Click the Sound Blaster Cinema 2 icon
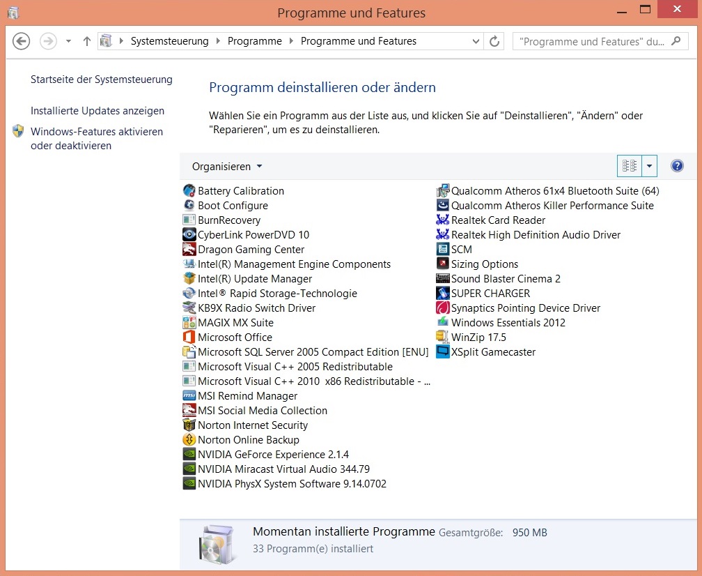This screenshot has width=702, height=576. click(x=442, y=278)
